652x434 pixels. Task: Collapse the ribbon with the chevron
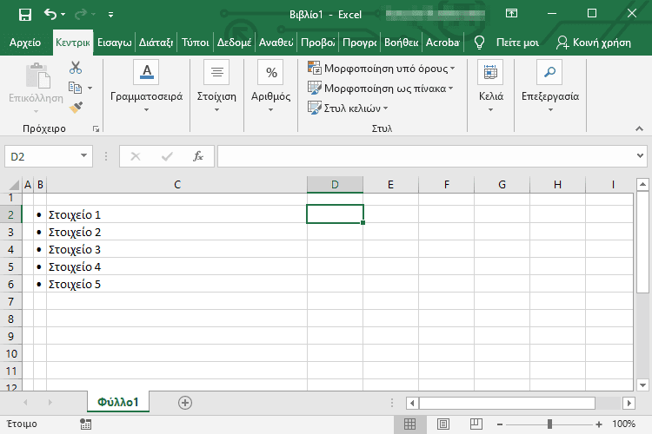pos(639,128)
